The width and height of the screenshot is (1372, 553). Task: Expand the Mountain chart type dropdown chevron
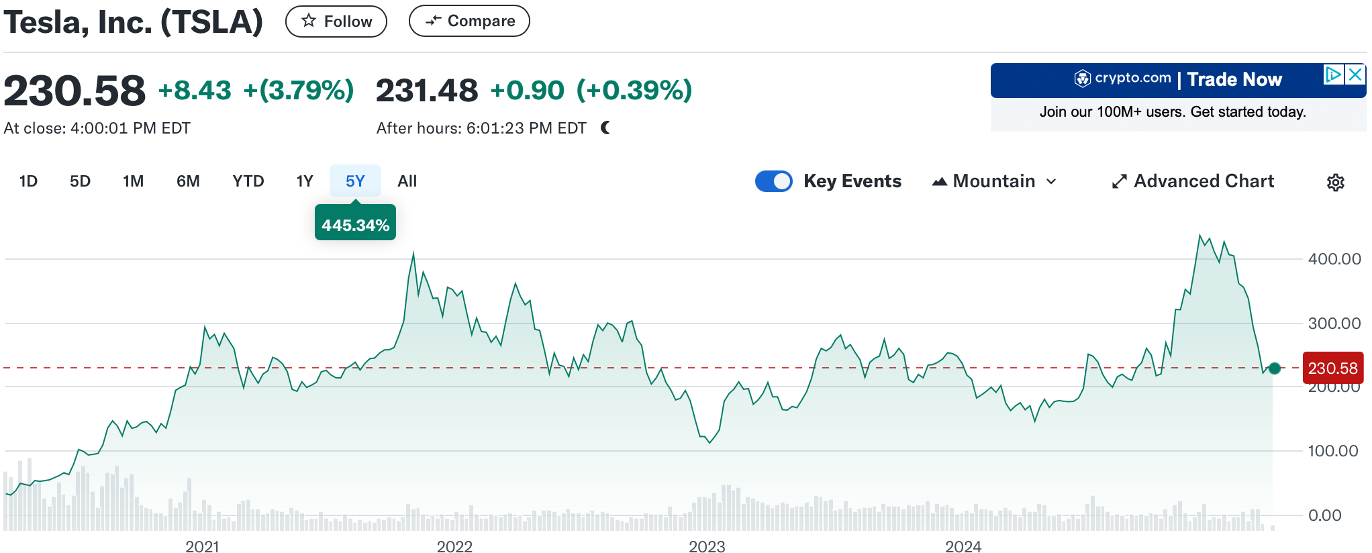tap(1051, 181)
